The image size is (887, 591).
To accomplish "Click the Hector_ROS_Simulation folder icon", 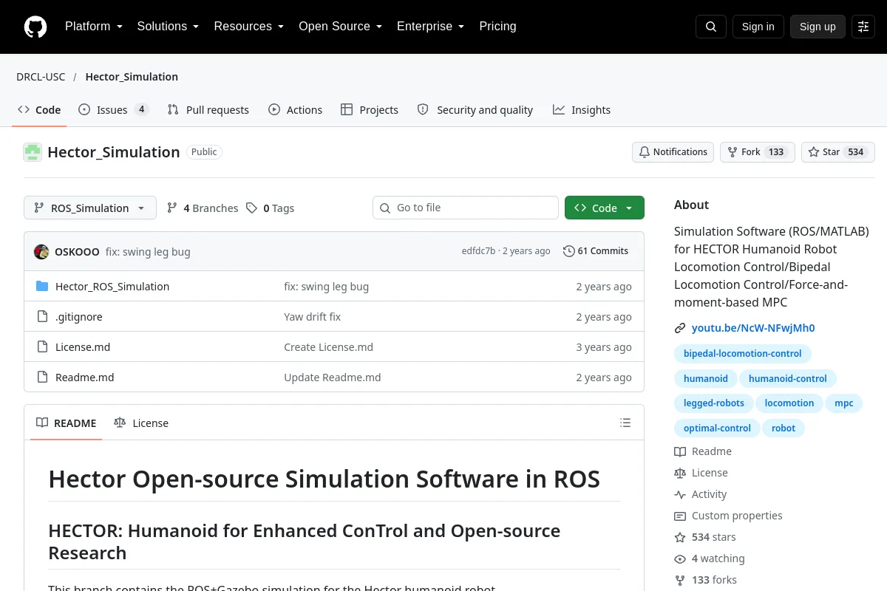I will pos(42,287).
